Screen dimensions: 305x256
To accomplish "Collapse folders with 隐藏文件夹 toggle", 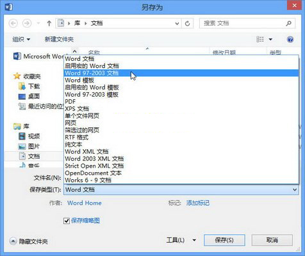I will point(29,241).
